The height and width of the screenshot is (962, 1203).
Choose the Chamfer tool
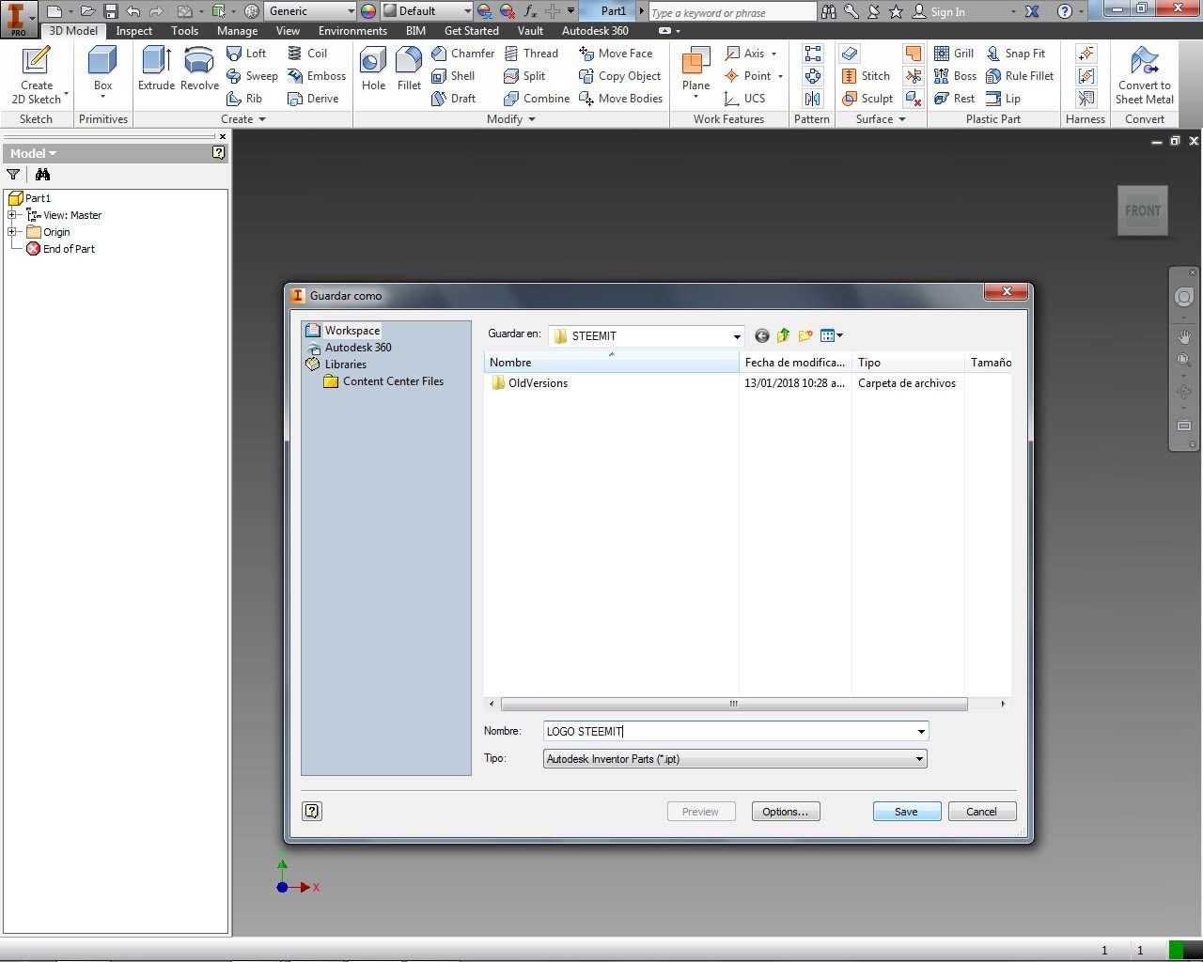462,54
